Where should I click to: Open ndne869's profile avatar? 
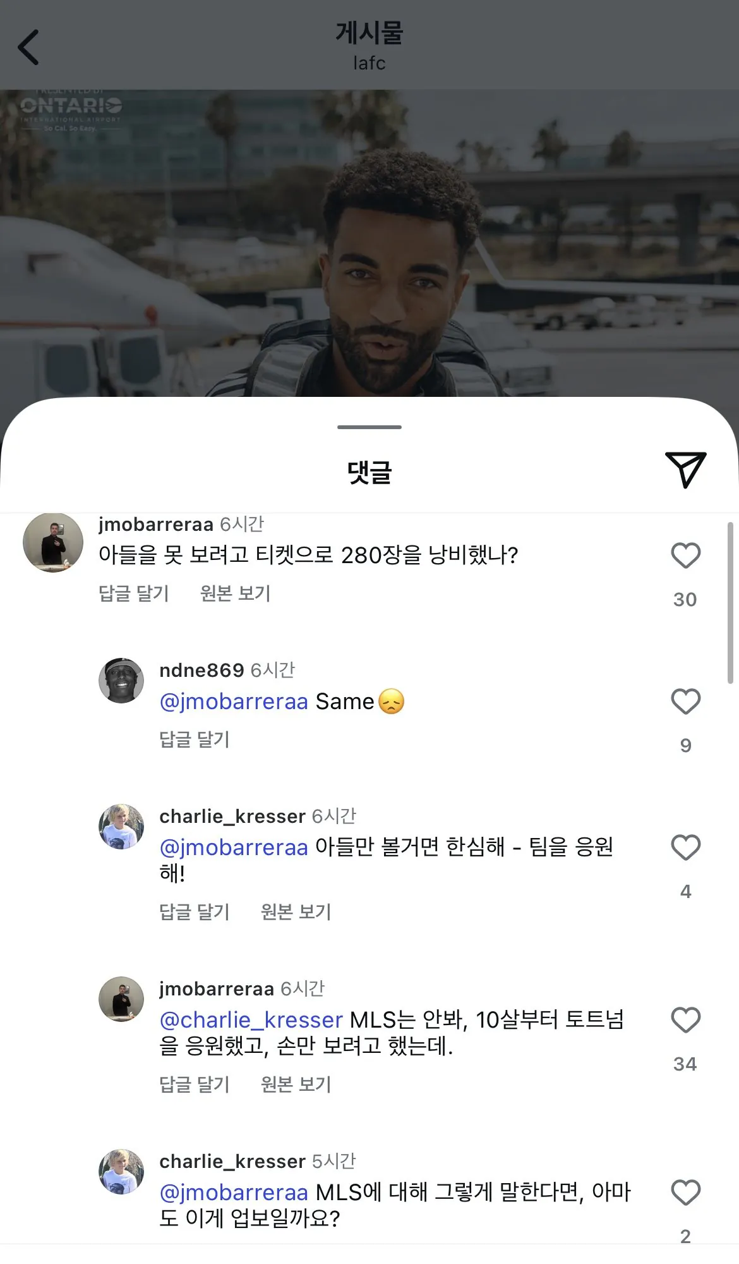click(x=121, y=681)
